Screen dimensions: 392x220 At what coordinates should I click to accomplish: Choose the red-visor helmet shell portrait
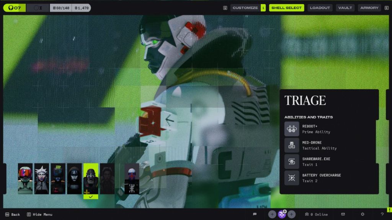[x=25, y=179]
